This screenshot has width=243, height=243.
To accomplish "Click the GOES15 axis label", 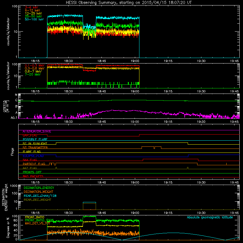I will [5, 106].
